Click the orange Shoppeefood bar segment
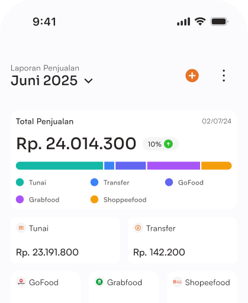Screen dimensions: 248x303 click(217, 166)
